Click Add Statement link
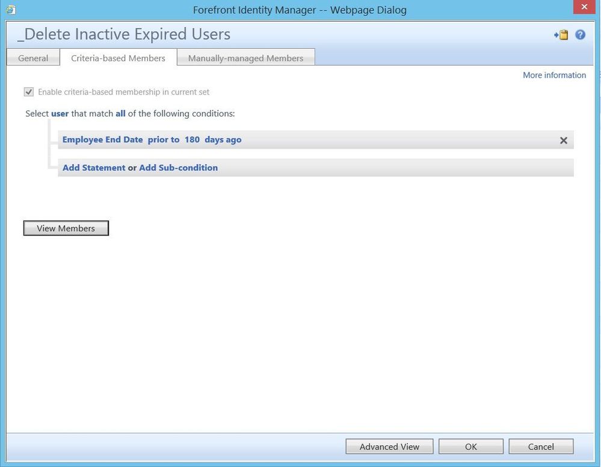601x467 pixels. point(94,168)
